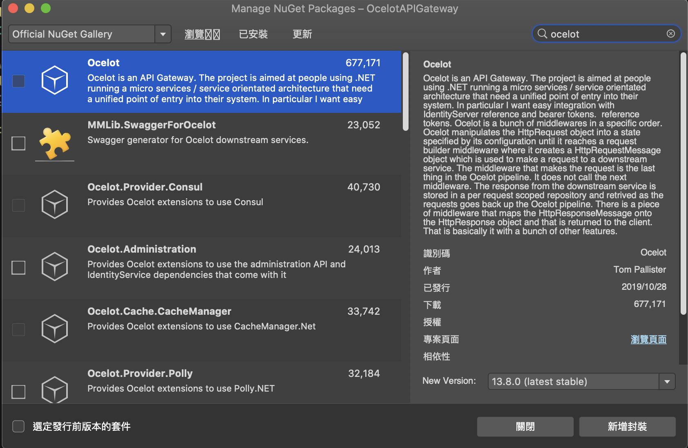Click the author name Tom Pallister
The width and height of the screenshot is (688, 448).
[640, 269]
